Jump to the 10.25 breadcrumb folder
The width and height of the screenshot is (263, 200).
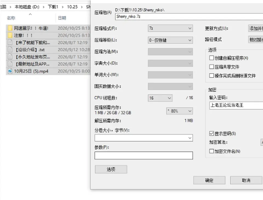pos(72,7)
